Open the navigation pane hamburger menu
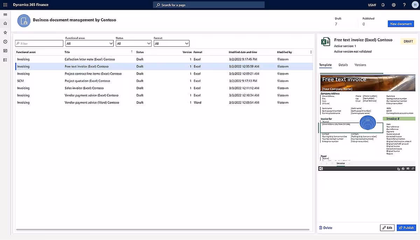Viewport: 420px width, 240px height. (5, 15)
